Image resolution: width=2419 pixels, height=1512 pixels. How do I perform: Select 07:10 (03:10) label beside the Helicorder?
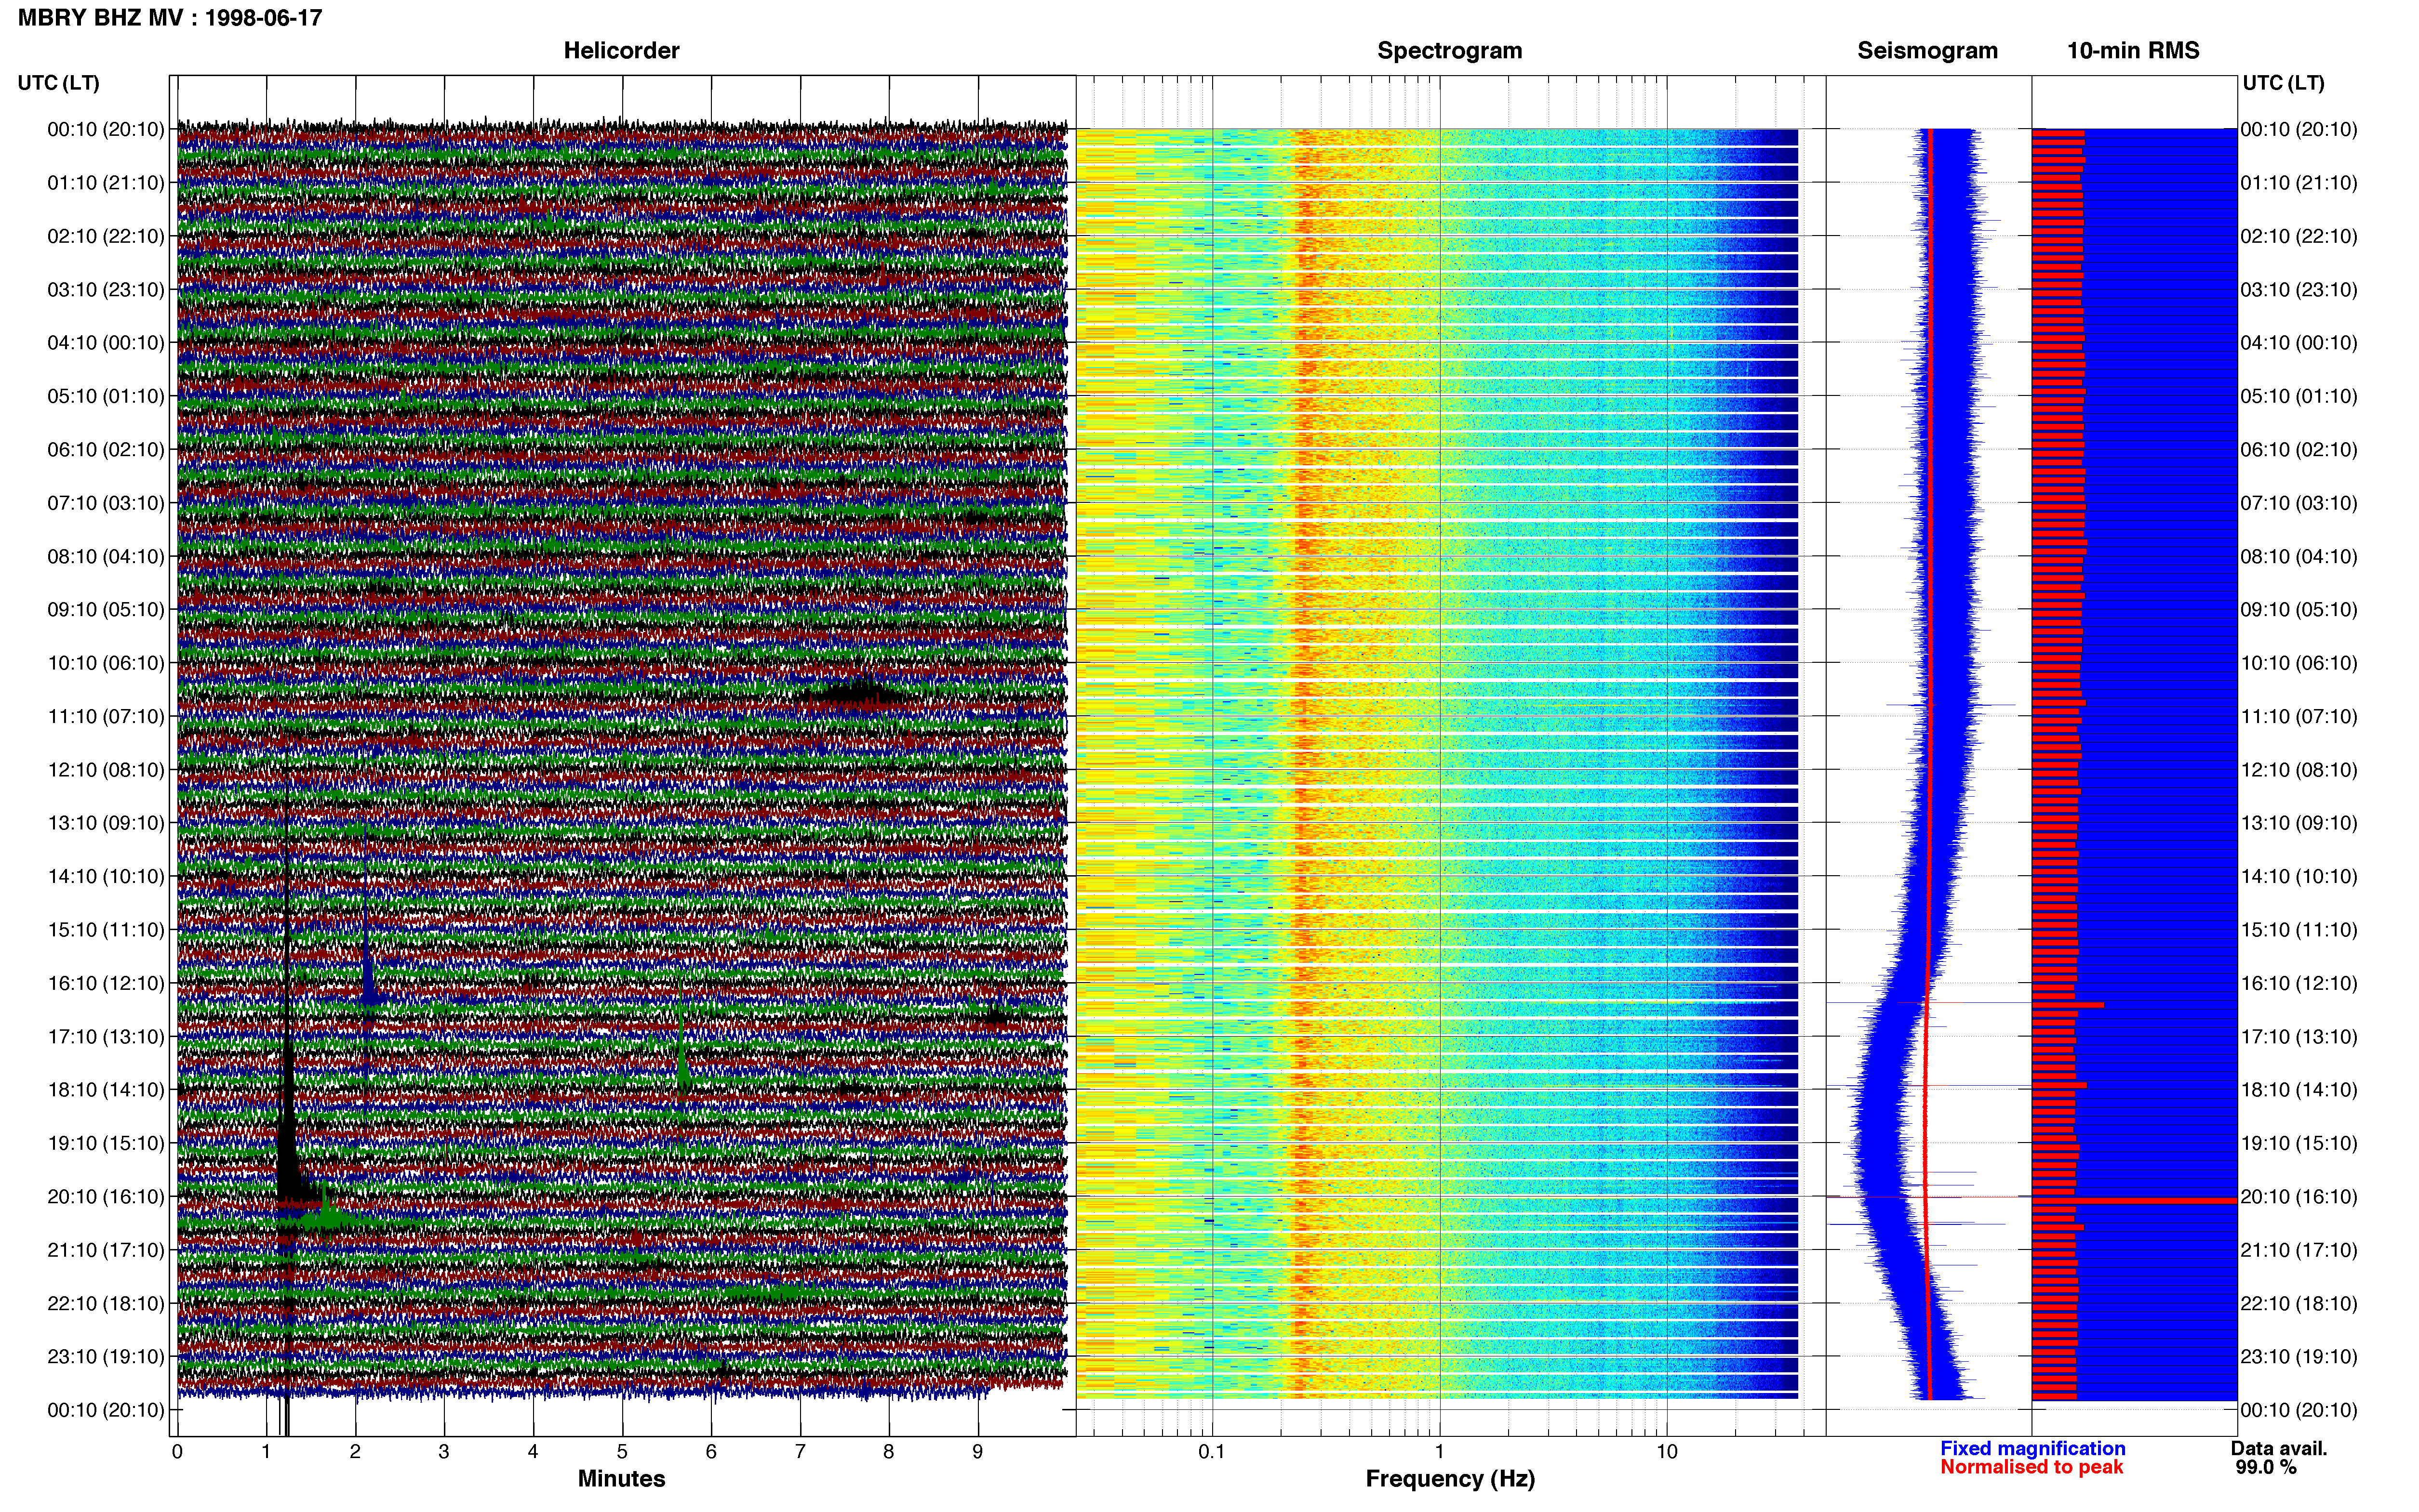coord(106,503)
